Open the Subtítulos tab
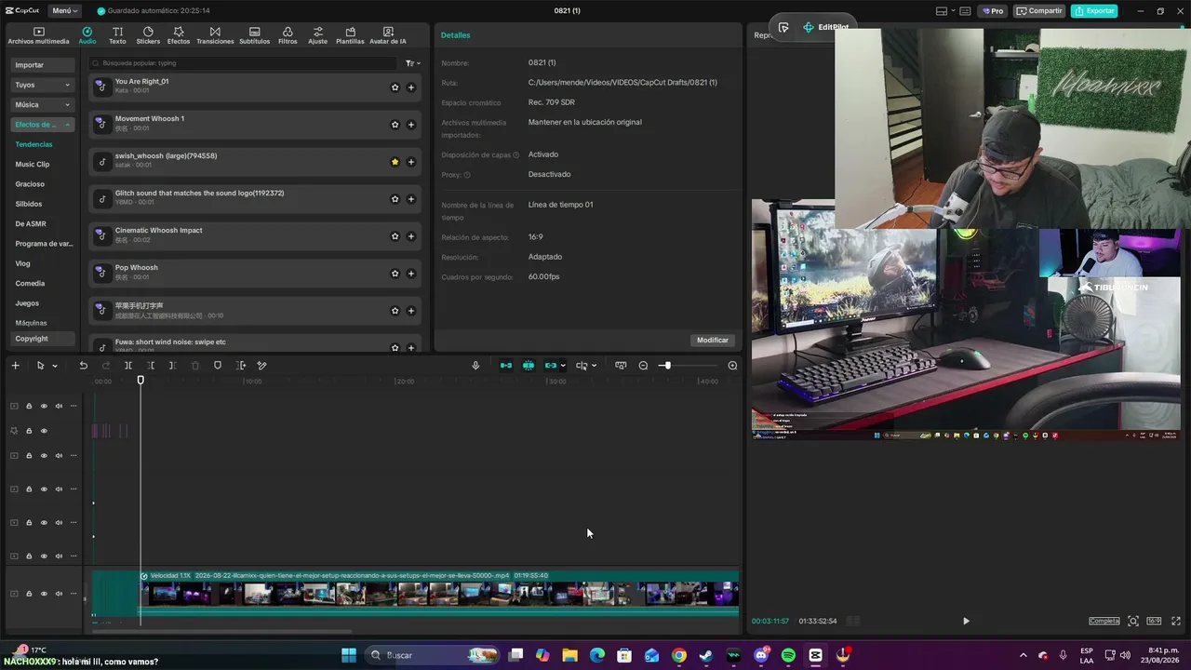Viewport: 1191px width, 670px height. click(x=254, y=35)
